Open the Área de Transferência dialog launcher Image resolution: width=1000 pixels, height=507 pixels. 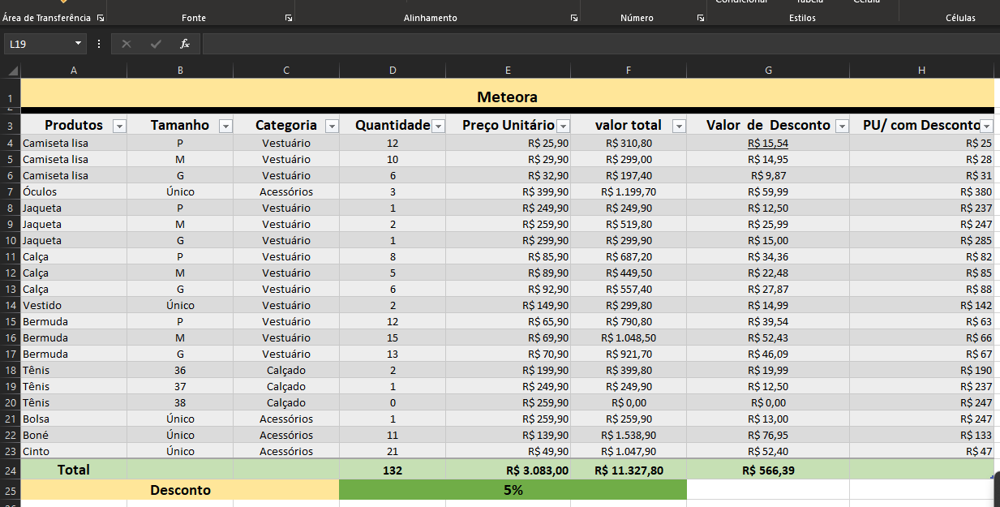click(x=101, y=18)
